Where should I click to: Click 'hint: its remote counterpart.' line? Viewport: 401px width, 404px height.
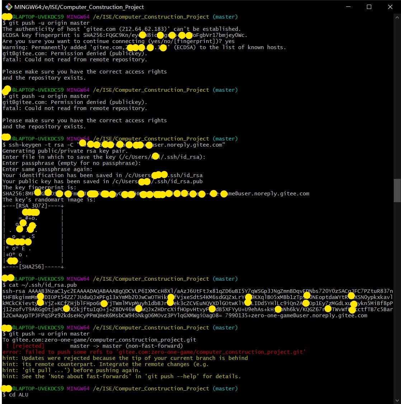click(105, 364)
